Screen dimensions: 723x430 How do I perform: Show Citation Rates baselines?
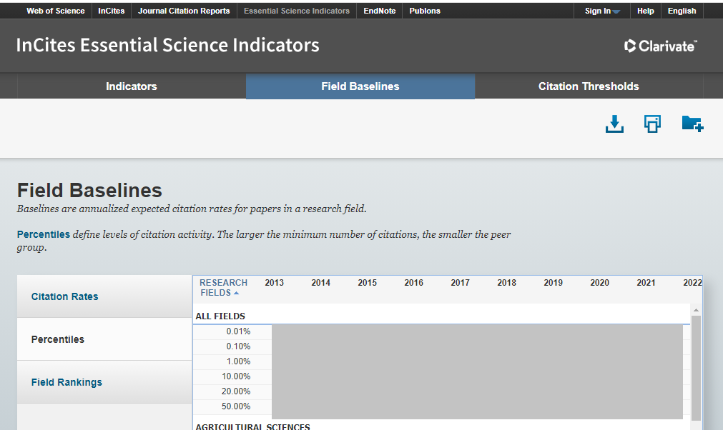[104, 296]
